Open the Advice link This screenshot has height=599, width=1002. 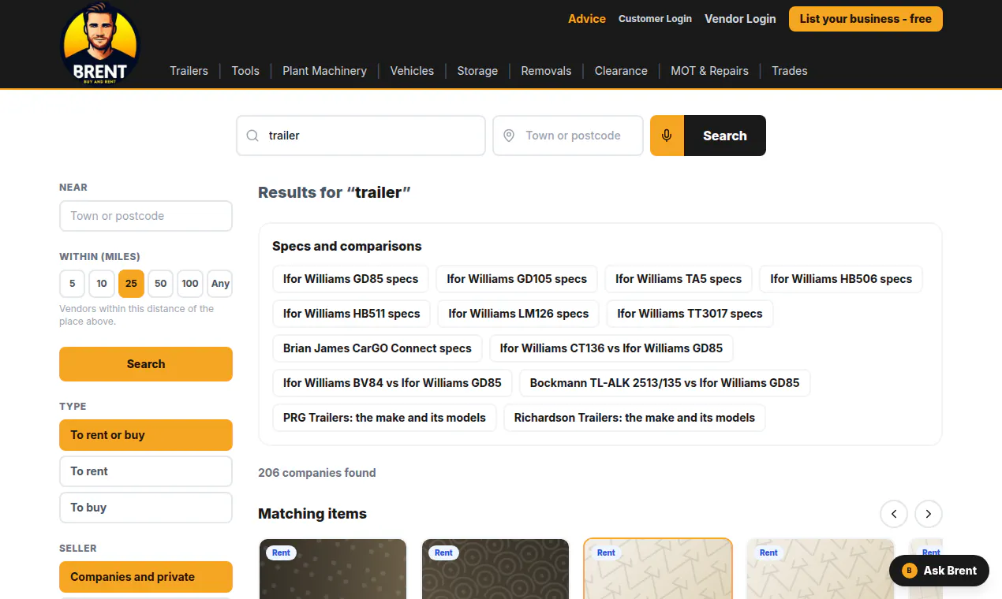tap(587, 19)
